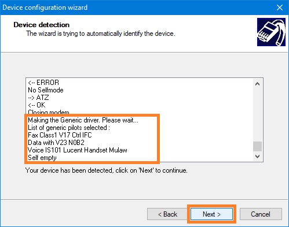Click the 'No Selfmode' log entry

[x=46, y=90]
